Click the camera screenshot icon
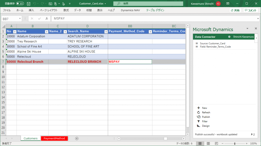Image resolution: width=261 pixels, height=146 pixels. [x=50, y=4]
